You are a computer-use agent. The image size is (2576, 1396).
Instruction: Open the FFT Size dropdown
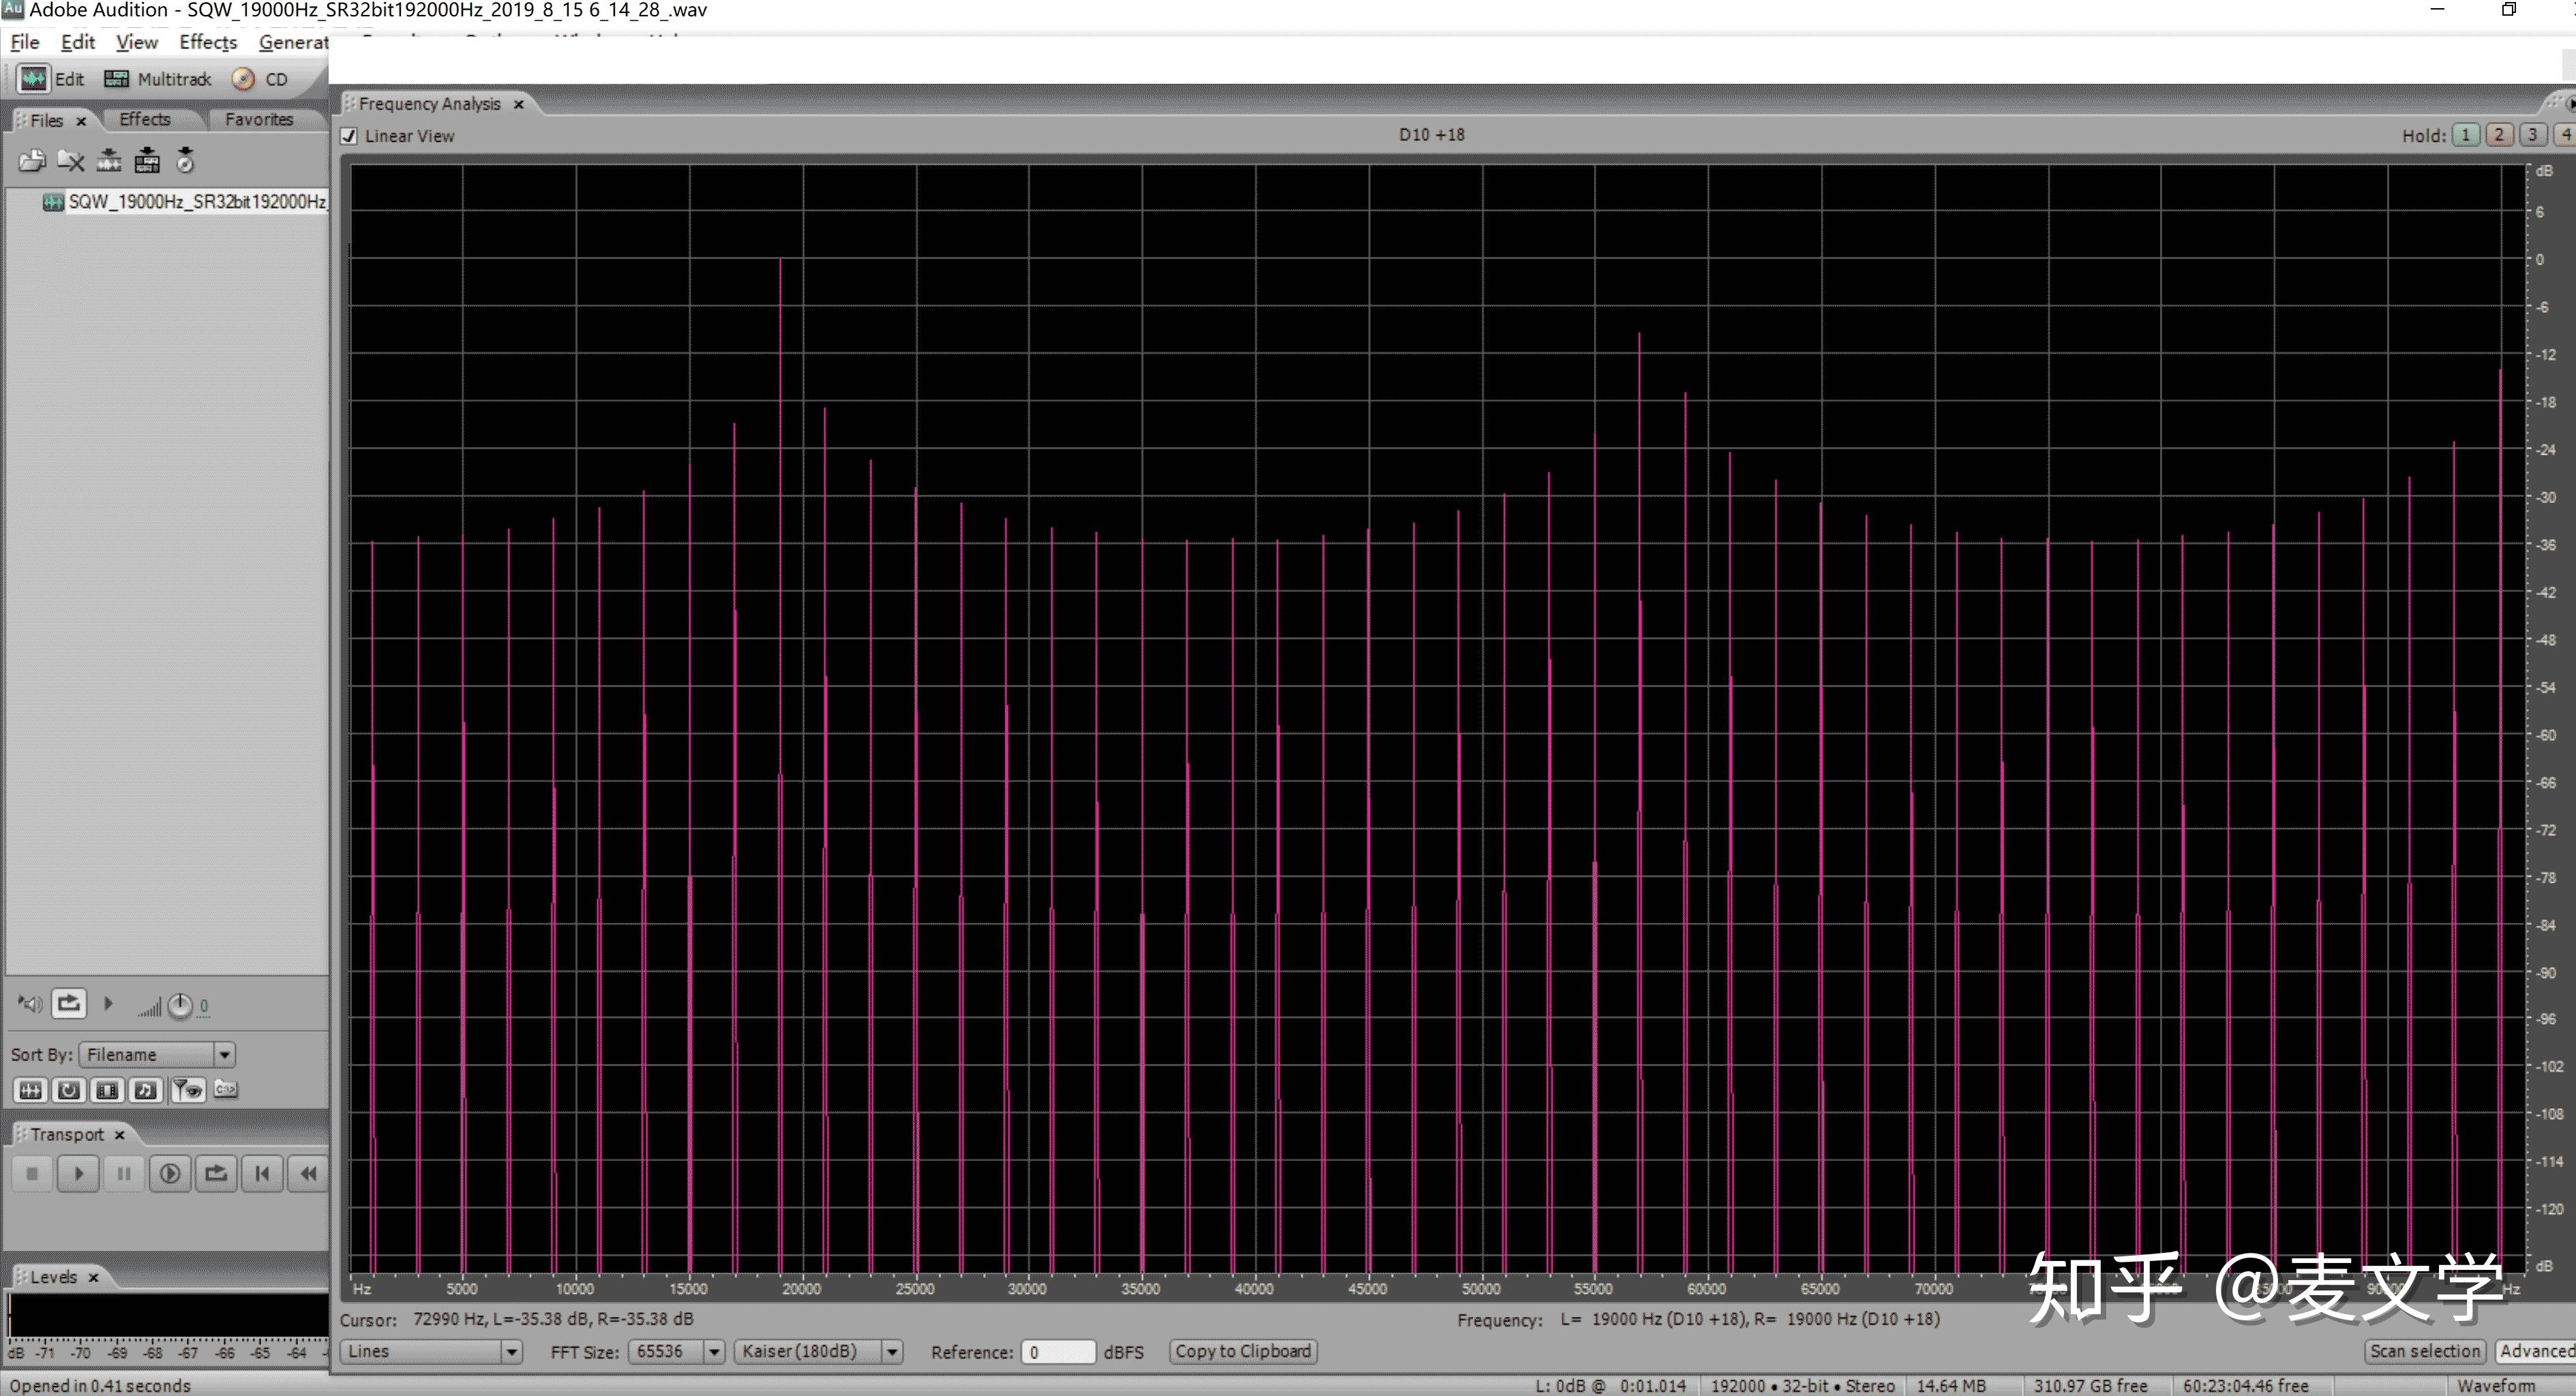click(714, 1352)
